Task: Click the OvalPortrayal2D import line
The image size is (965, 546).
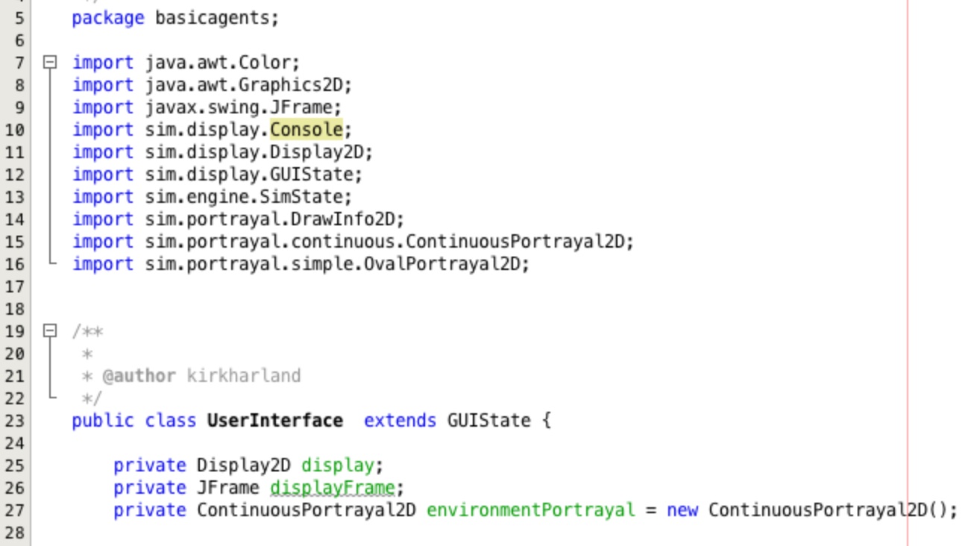Action: click(301, 264)
